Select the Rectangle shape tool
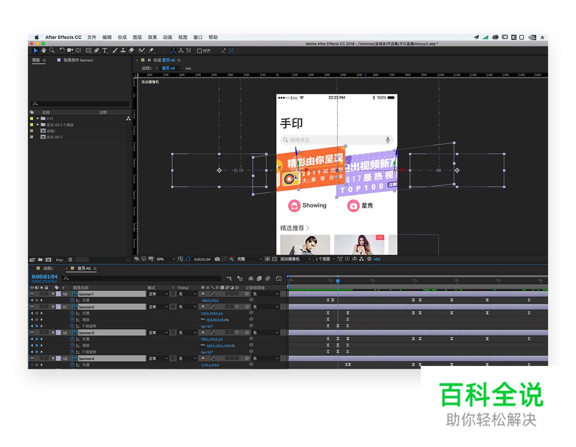Viewport: 576px width, 447px height. [x=89, y=50]
